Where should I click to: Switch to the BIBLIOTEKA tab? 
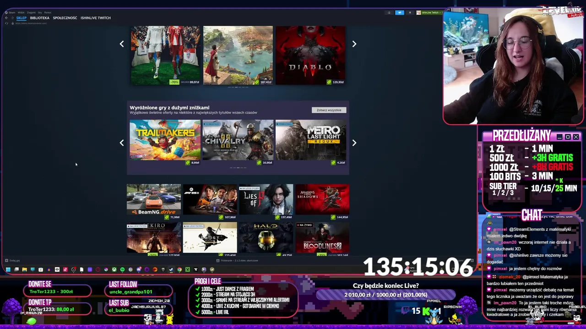[40, 18]
